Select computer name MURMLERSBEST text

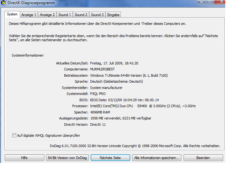(102, 69)
